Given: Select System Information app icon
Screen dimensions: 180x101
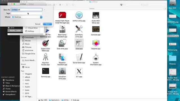Looking at the screenshot, I should point(96,57).
